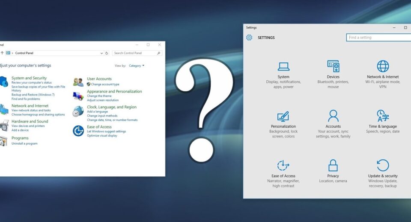Click Add a language link
Viewport: 411px width, 222px height.
point(97,112)
